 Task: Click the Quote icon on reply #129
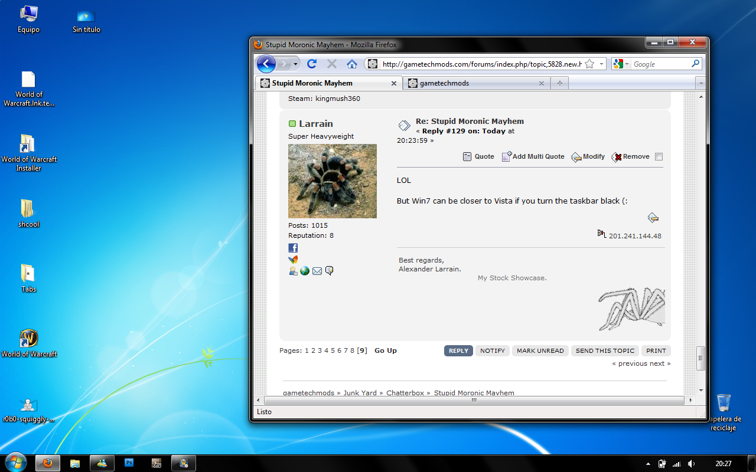pyautogui.click(x=467, y=156)
